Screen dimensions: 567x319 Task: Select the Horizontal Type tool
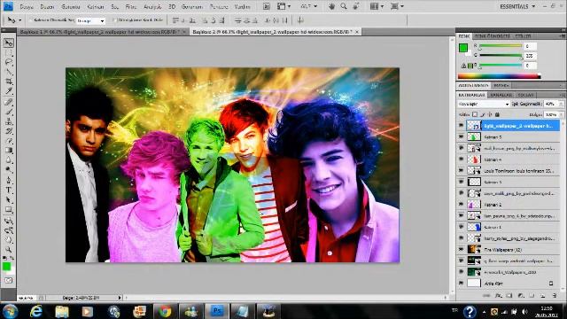[x=9, y=191]
